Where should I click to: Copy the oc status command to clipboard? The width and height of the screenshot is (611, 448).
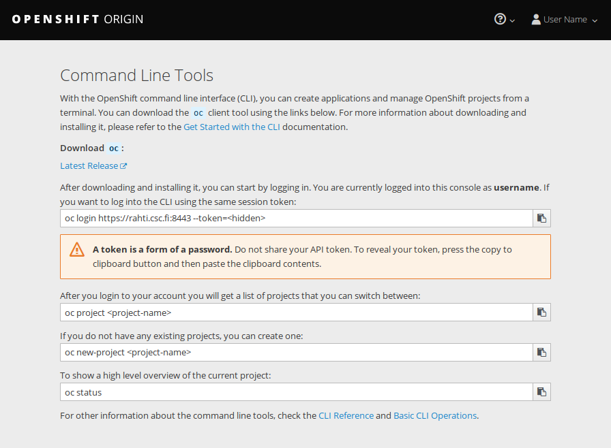pyautogui.click(x=541, y=392)
